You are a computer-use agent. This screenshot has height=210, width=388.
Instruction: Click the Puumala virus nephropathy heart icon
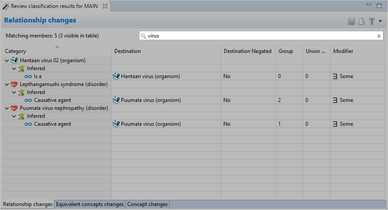click(14, 108)
